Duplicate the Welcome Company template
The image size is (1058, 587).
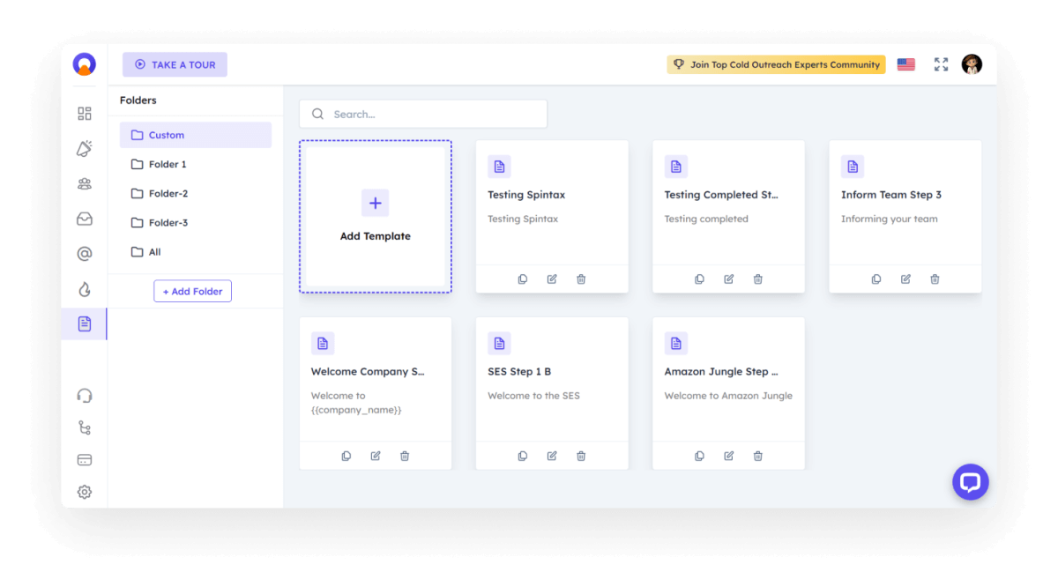pos(346,456)
